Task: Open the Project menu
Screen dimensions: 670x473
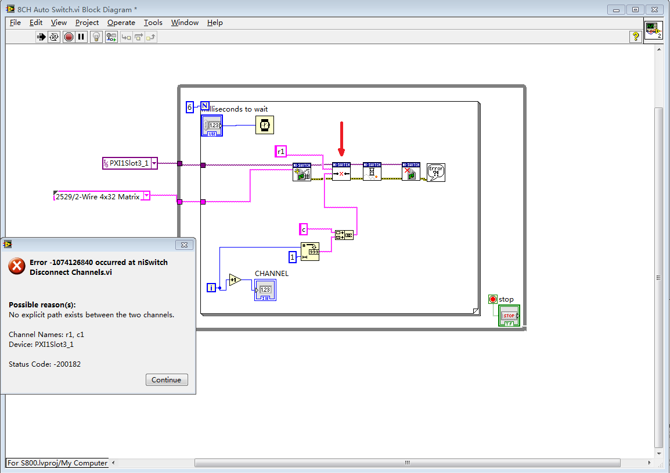Action: [87, 23]
